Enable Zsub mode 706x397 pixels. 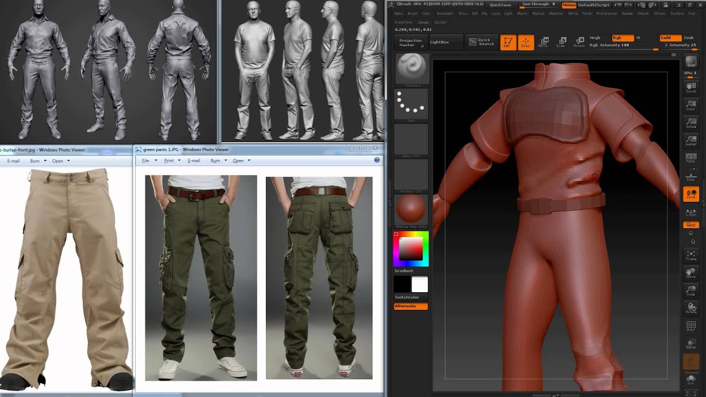688,38
